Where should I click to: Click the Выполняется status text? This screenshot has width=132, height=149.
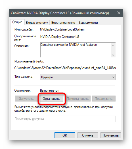pos(50,90)
